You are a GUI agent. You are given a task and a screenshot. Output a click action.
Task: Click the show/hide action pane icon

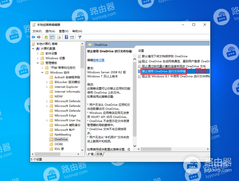[72, 37]
